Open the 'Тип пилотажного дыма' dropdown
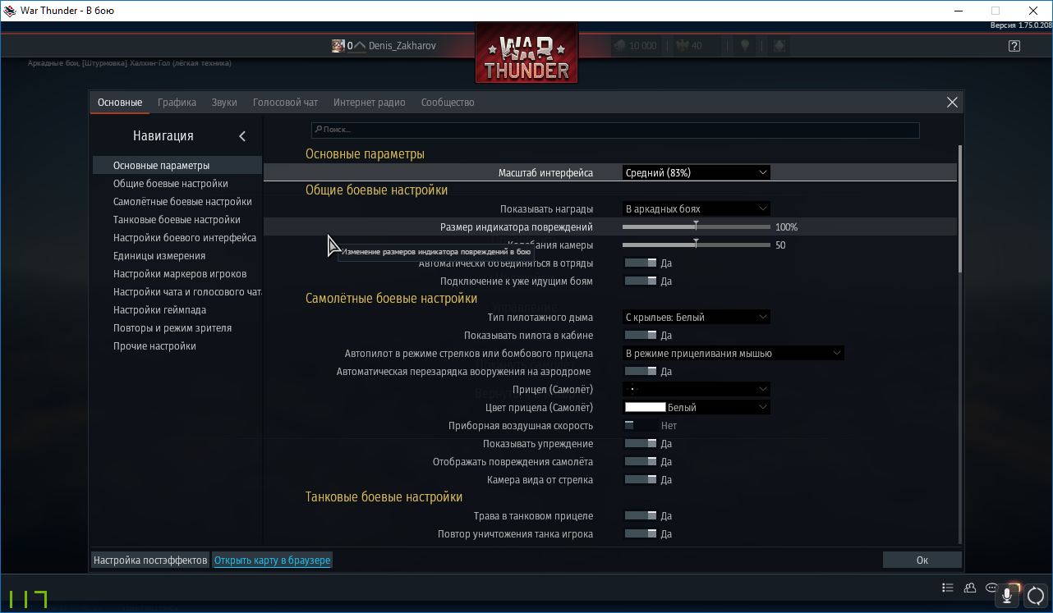Viewport: 1053px width, 613px height. coord(697,318)
